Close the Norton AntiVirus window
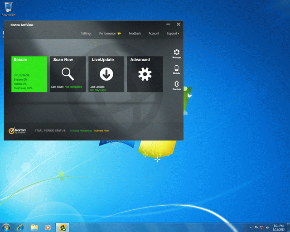Screen dimensions: 290x232 coord(179,24)
